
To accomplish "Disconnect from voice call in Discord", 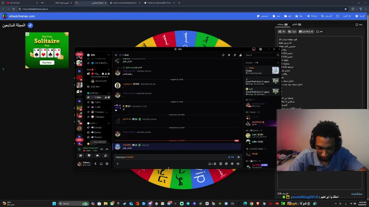I will (107, 149).
